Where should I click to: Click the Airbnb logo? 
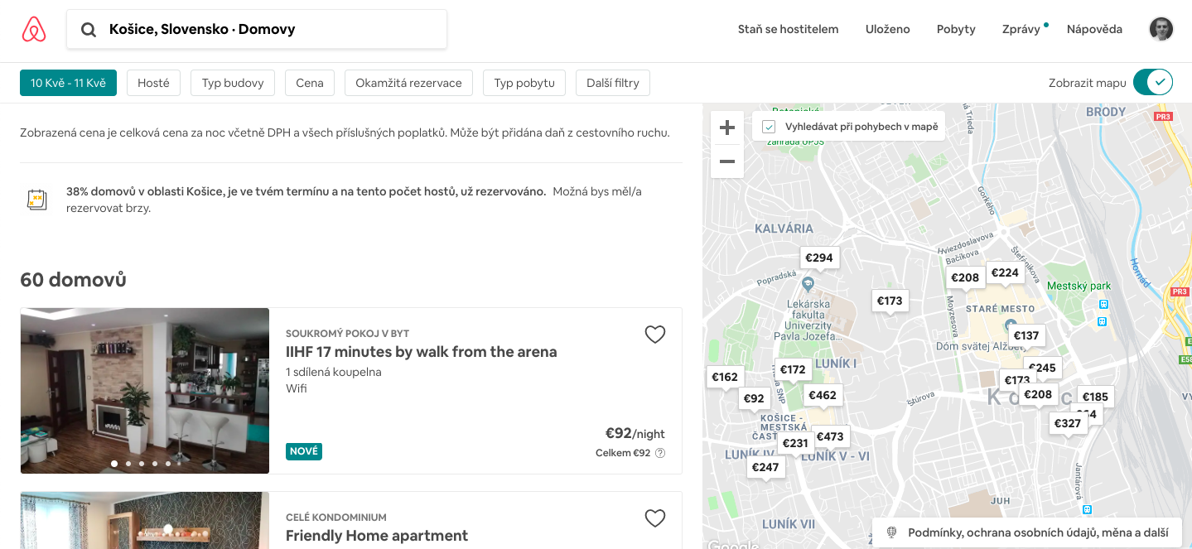34,30
